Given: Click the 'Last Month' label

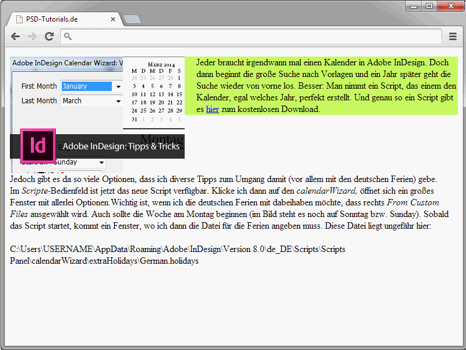Looking at the screenshot, I should [39, 101].
